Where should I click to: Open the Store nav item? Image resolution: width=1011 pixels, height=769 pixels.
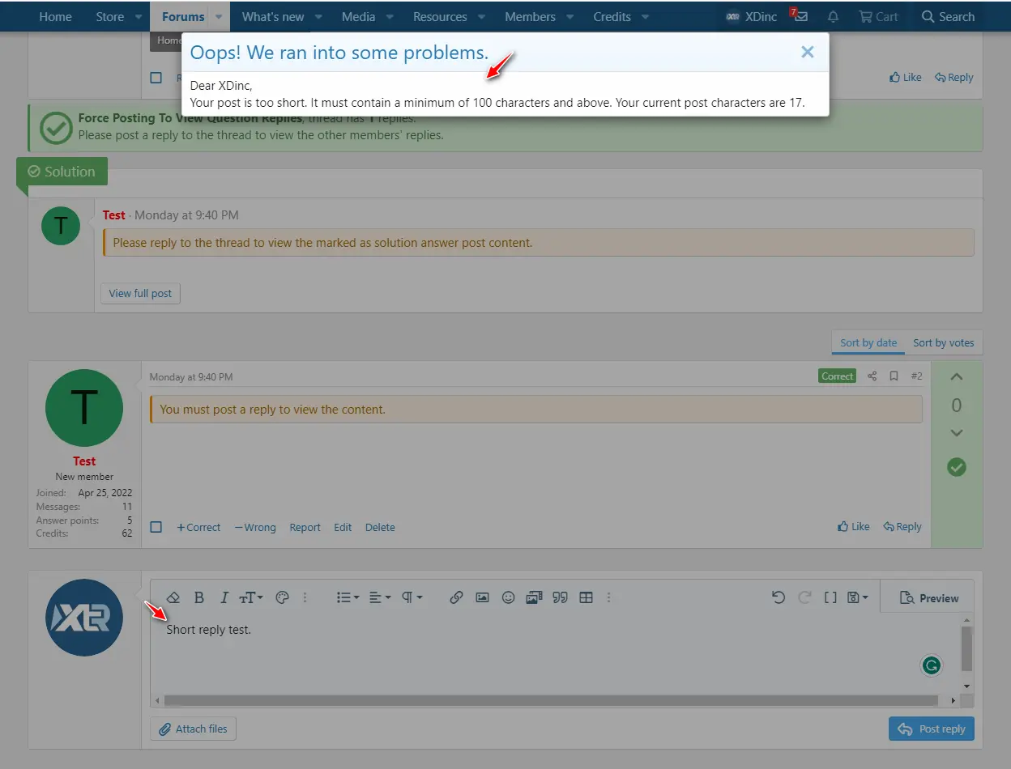[x=110, y=16]
